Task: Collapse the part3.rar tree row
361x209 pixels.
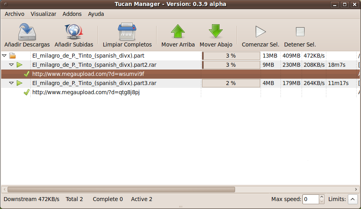Action: [11, 83]
